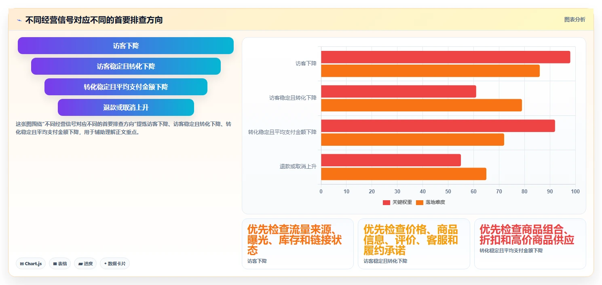
Task: Select the 退款或取消上升 funnel bar
Action: pyautogui.click(x=126, y=107)
